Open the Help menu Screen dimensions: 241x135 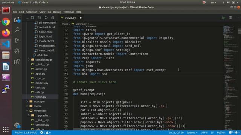[x=79, y=12]
